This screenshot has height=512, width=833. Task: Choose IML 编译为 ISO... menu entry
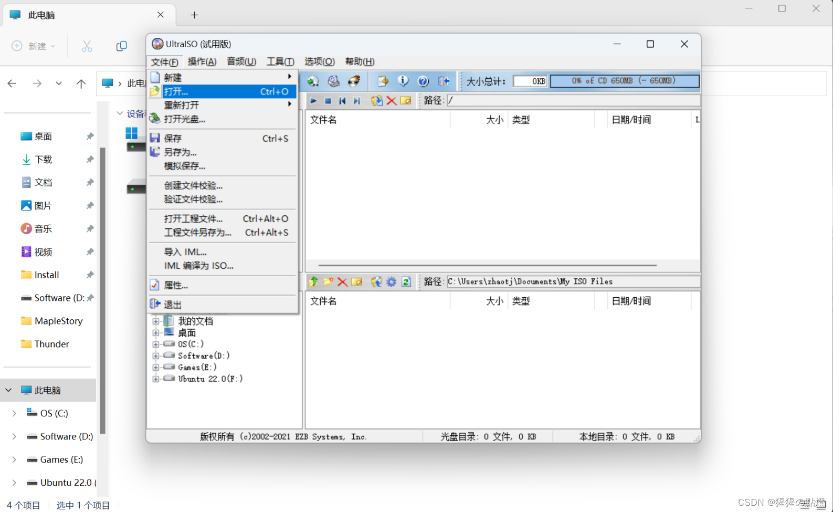click(223, 266)
